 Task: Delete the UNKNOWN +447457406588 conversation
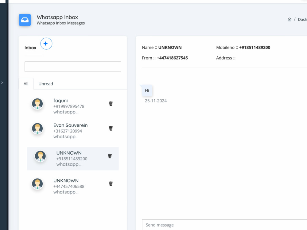[111, 184]
